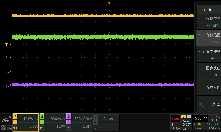Click channel 2 scale 20.0V/div
The image size is (221, 132).
pos(58,119)
